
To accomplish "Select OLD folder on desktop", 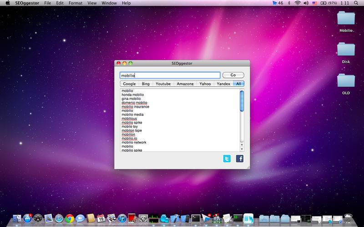I will tap(346, 84).
